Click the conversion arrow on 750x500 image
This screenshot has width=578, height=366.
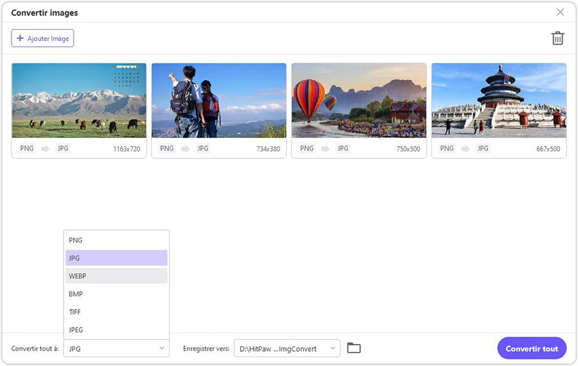(x=325, y=148)
